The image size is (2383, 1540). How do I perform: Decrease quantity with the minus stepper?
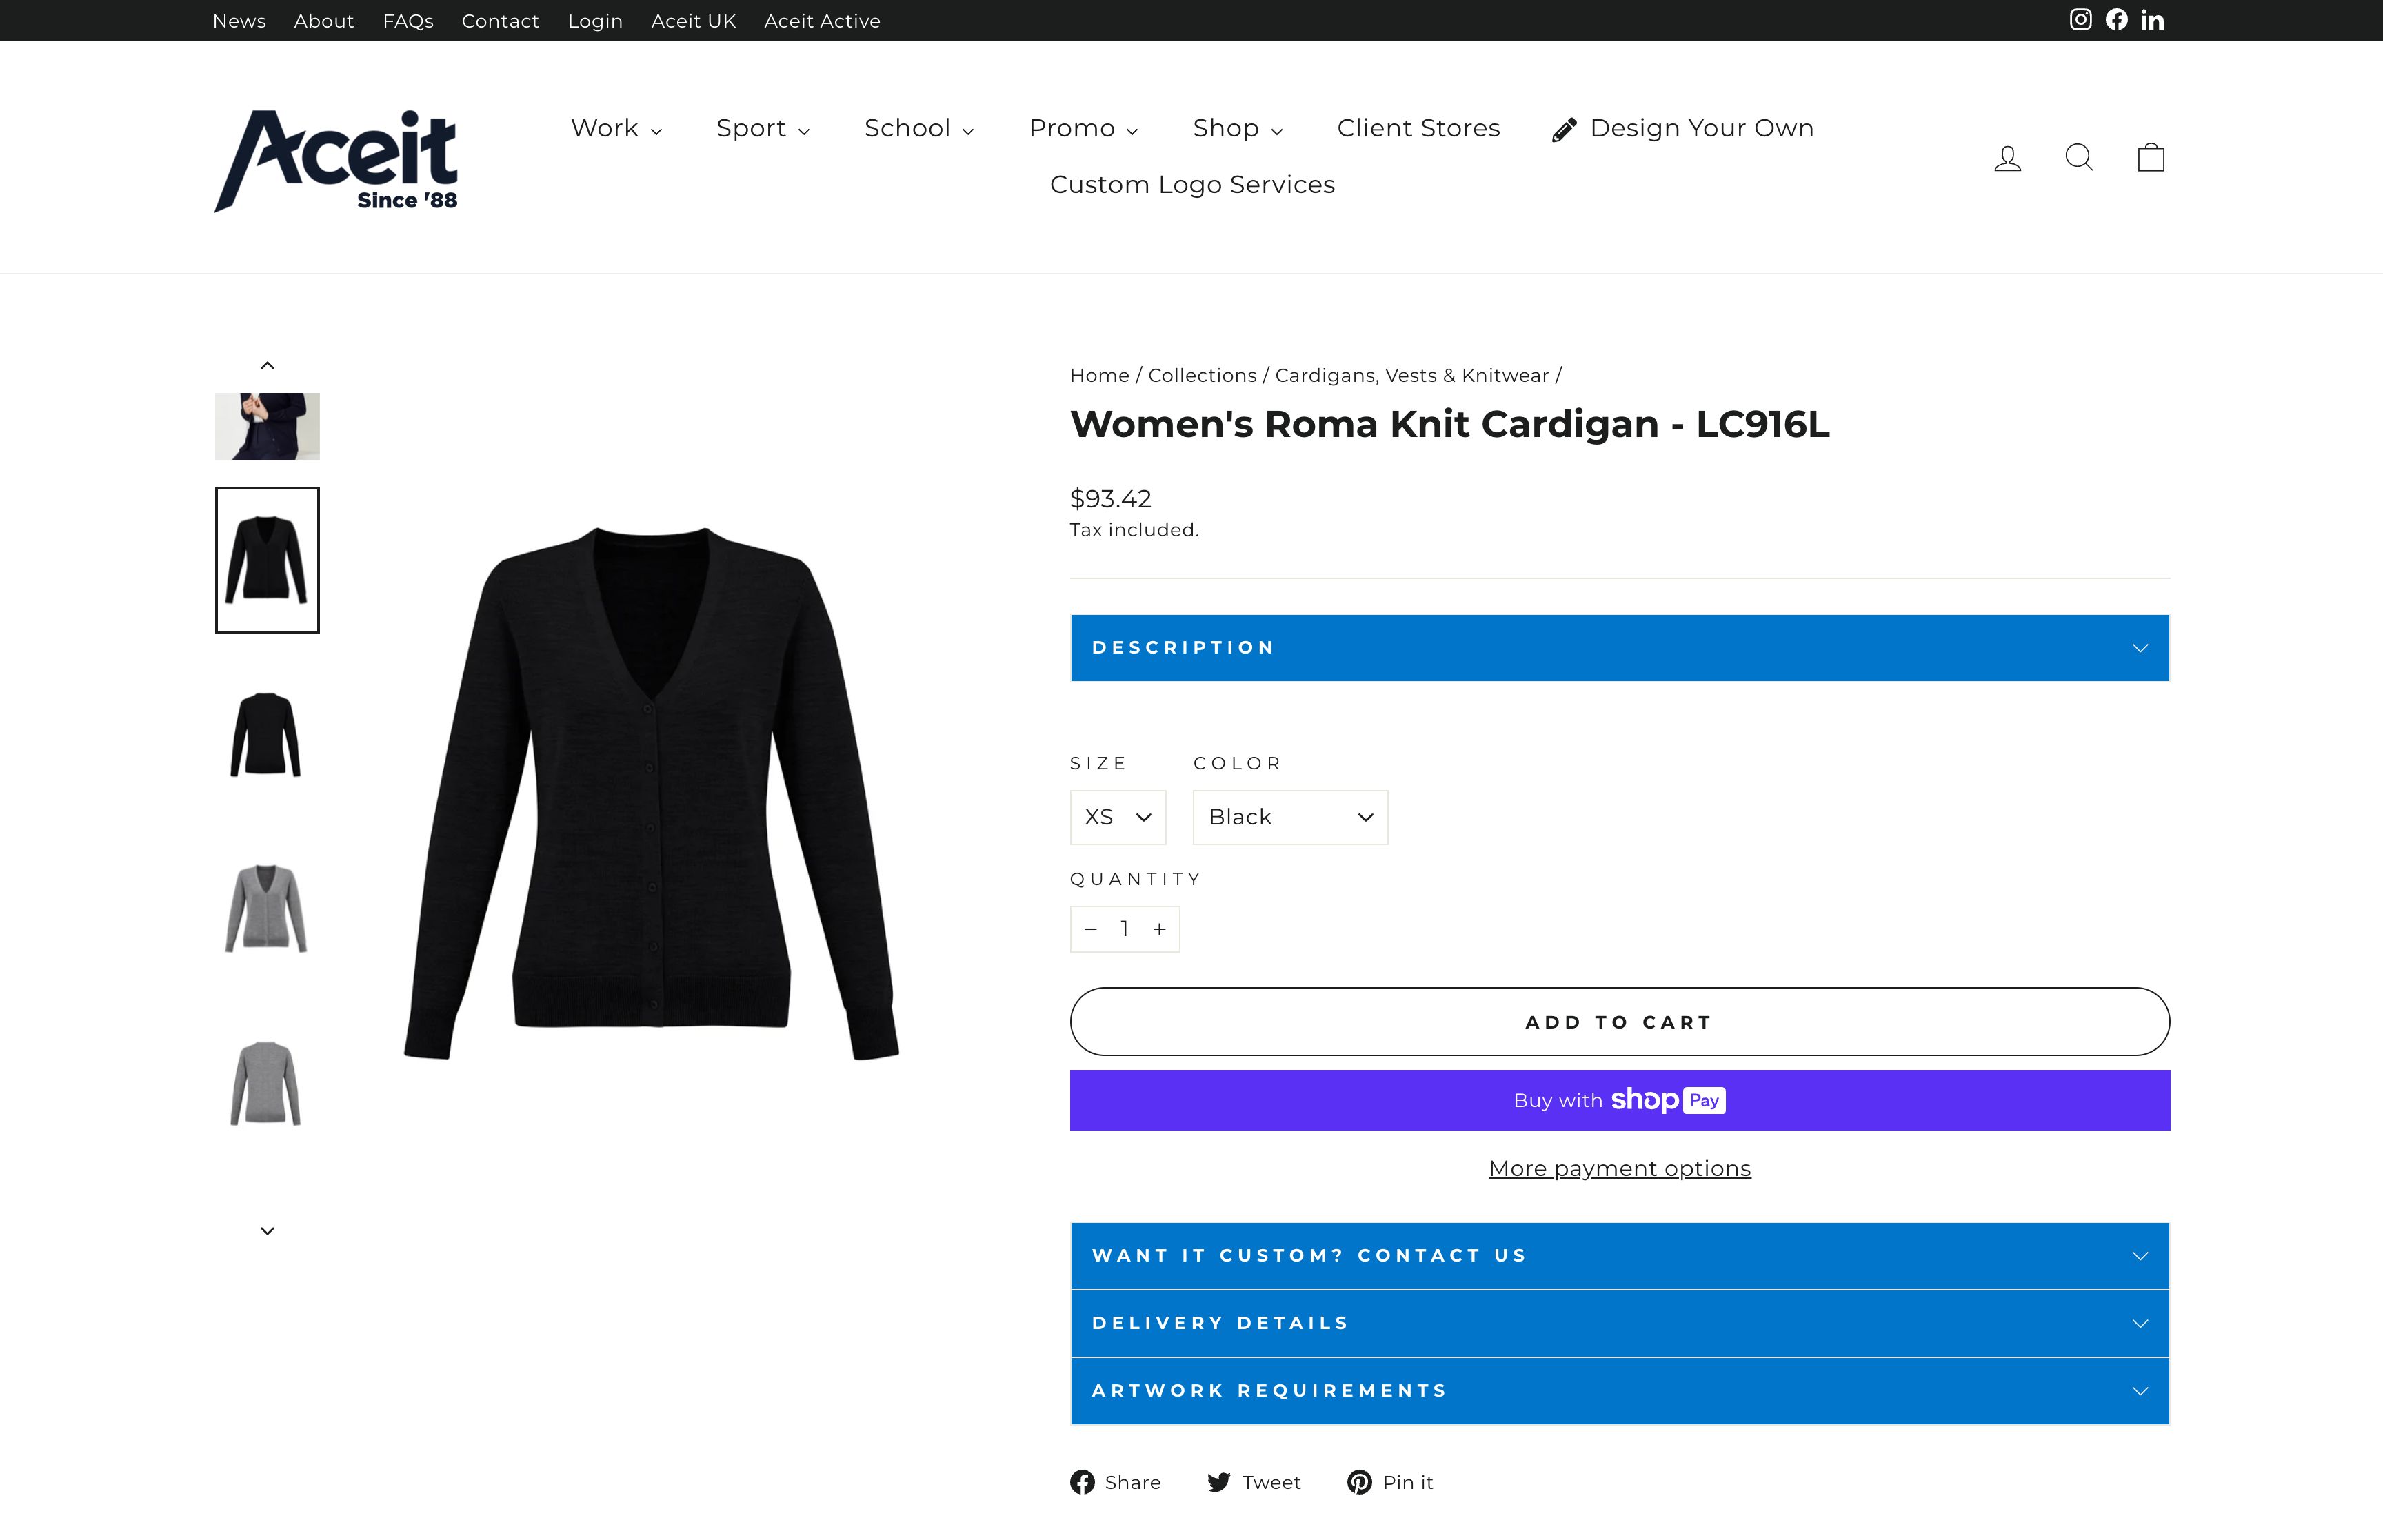[1090, 929]
